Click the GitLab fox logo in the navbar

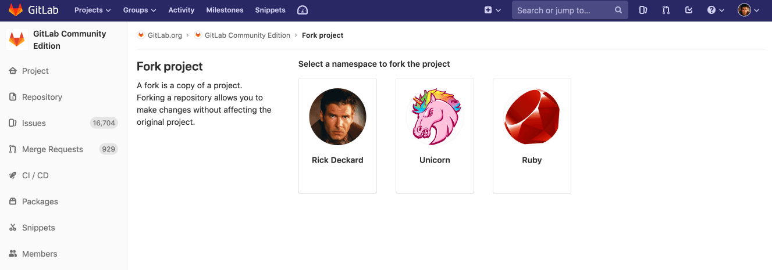[x=16, y=10]
